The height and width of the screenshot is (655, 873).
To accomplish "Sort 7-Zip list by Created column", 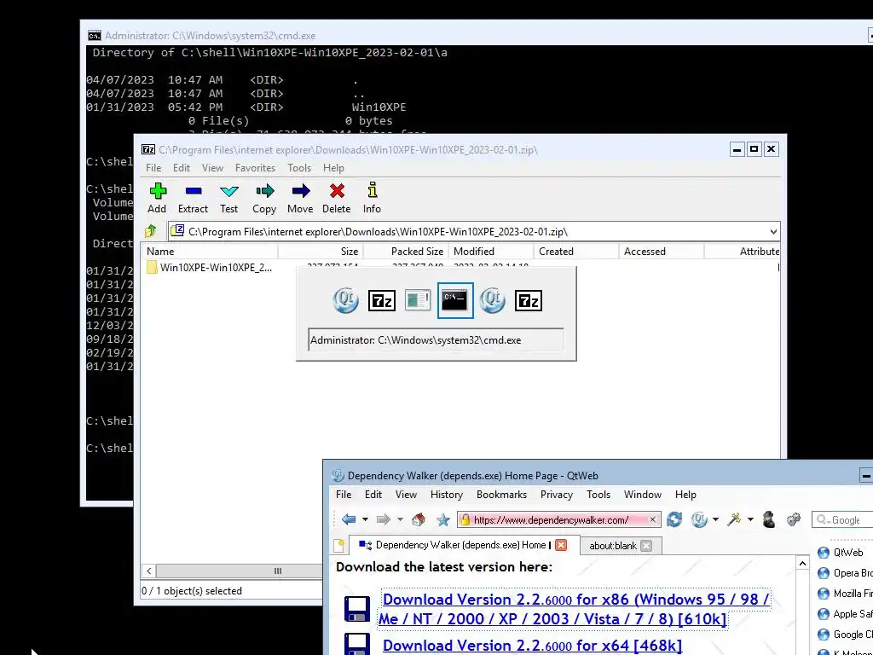I will coord(575,252).
